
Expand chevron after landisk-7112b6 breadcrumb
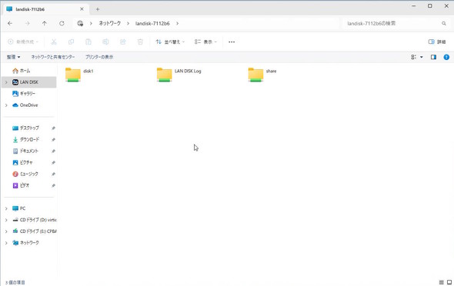177,23
